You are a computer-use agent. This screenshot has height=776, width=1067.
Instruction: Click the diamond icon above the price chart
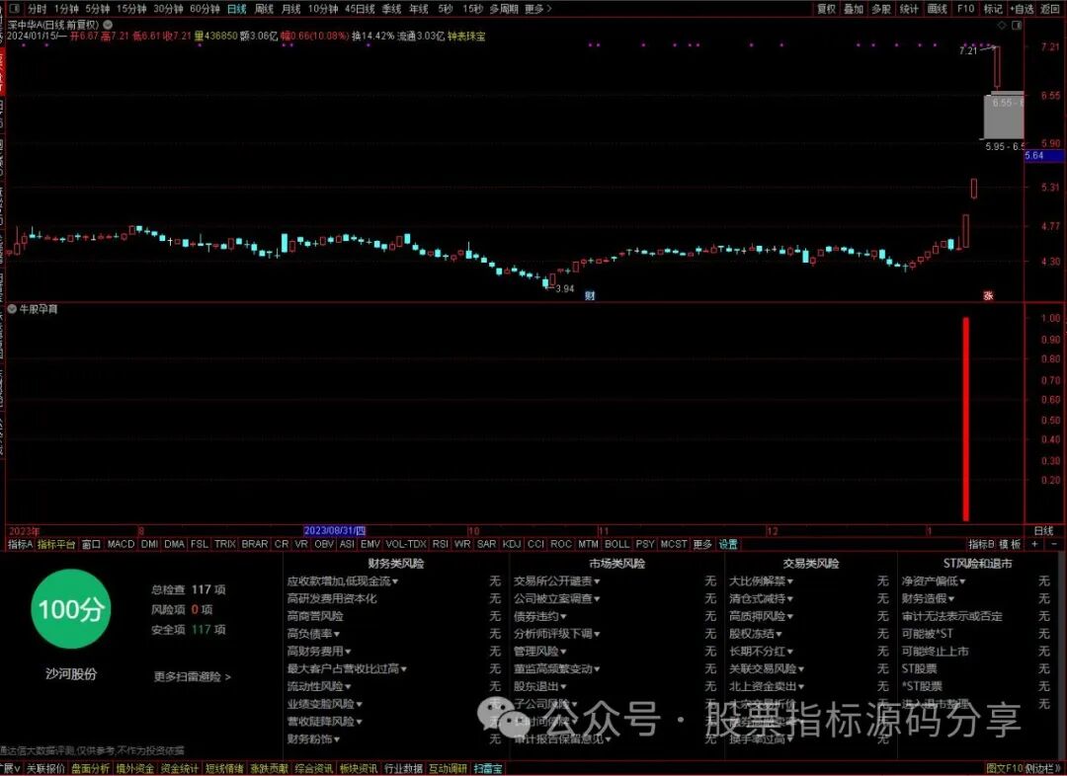coord(1002,25)
